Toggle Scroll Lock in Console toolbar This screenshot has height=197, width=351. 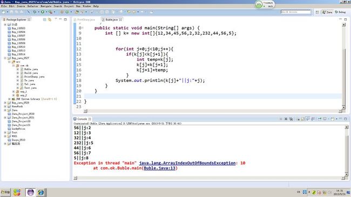click(303, 119)
